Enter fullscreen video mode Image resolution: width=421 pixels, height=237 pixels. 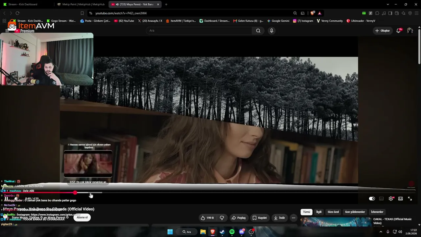point(410,198)
